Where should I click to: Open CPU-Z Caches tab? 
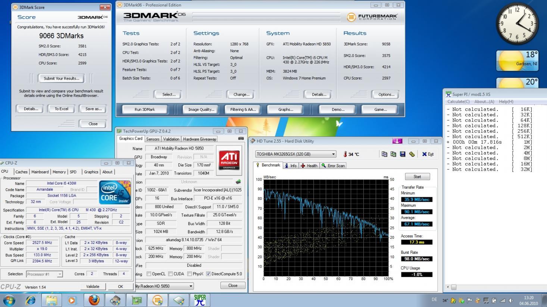tap(21, 172)
